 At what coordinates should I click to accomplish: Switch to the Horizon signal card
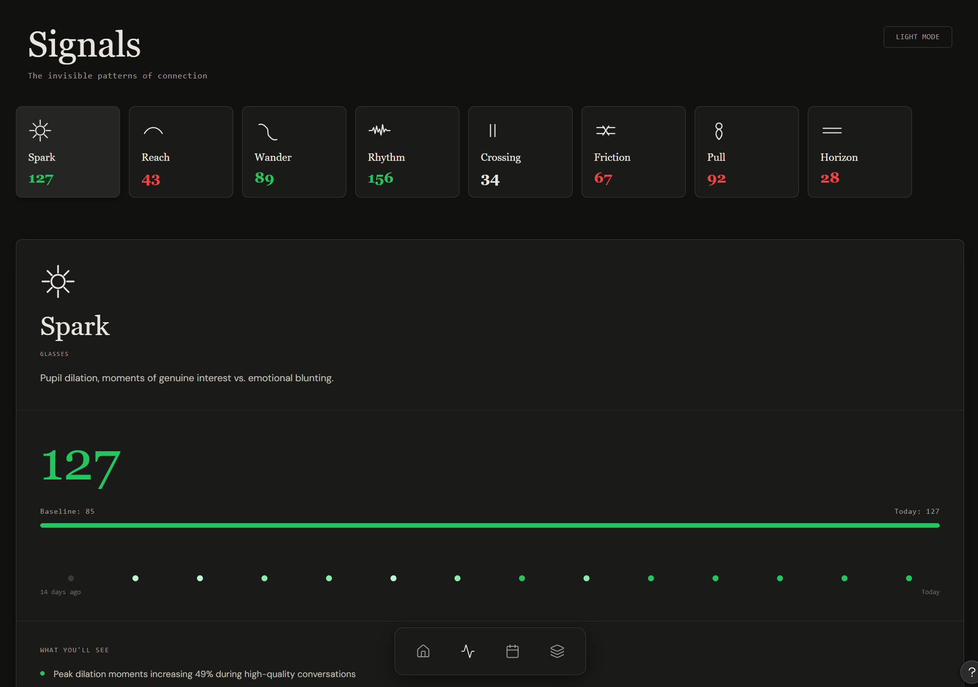pos(860,152)
